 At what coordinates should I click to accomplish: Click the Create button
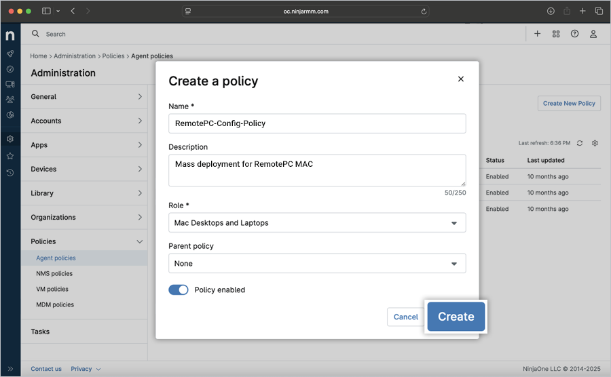pyautogui.click(x=456, y=317)
